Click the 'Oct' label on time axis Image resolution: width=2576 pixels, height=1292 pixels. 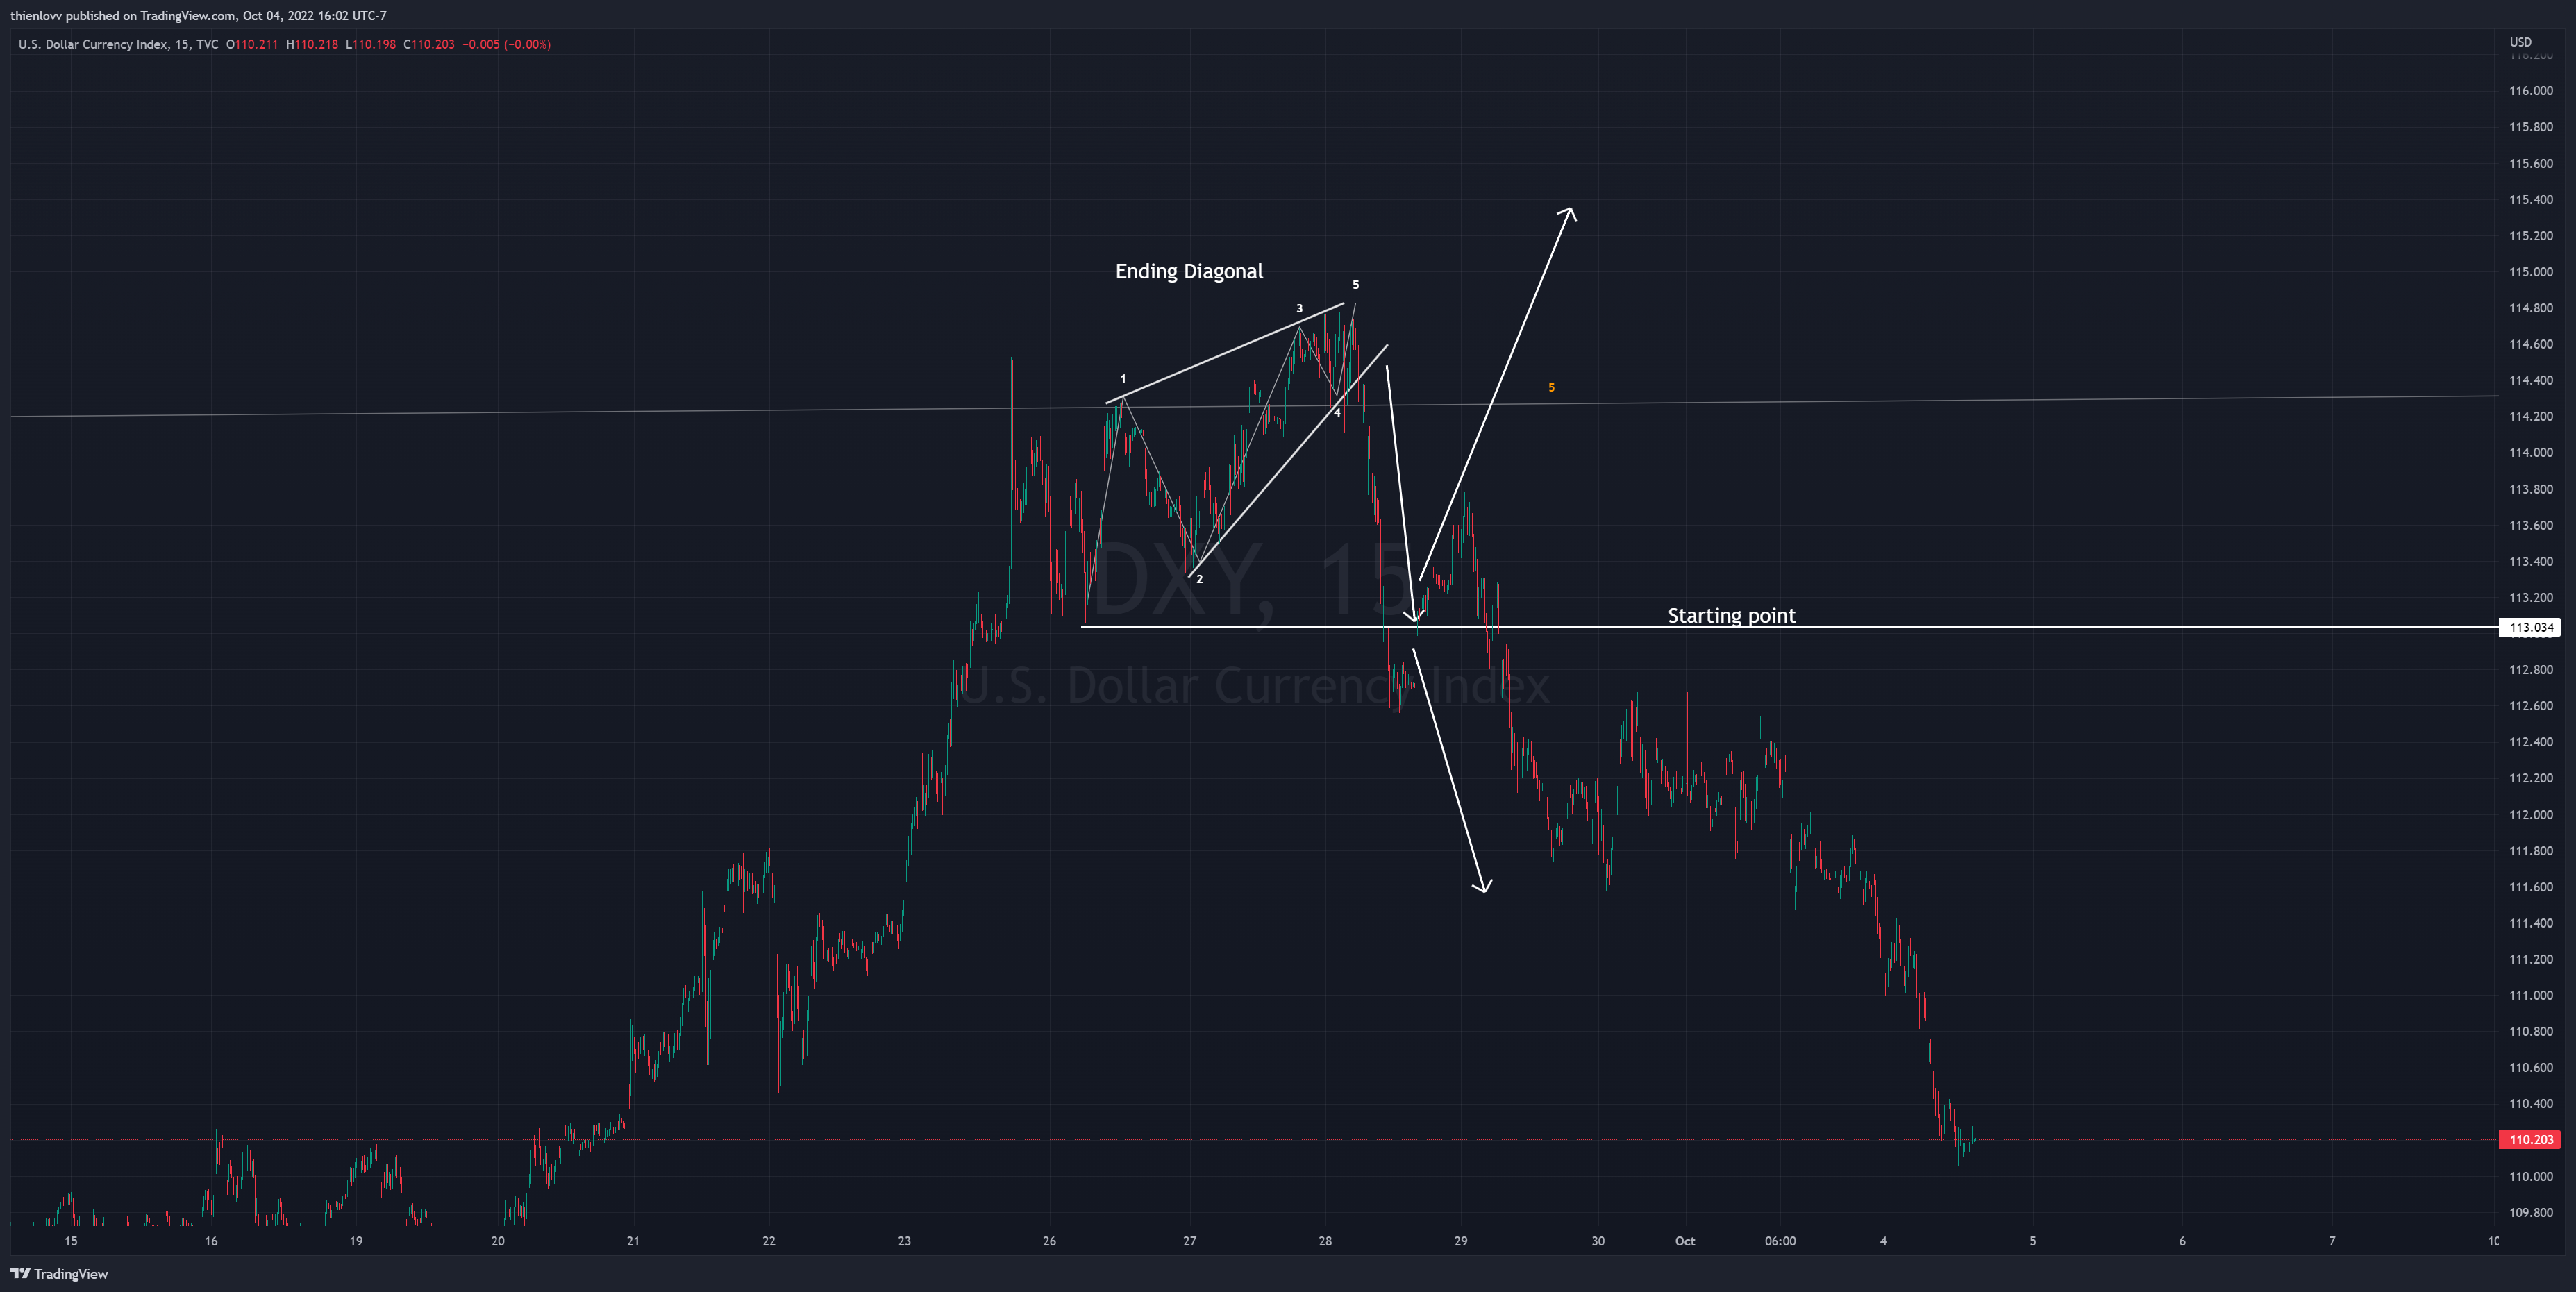(1685, 1241)
